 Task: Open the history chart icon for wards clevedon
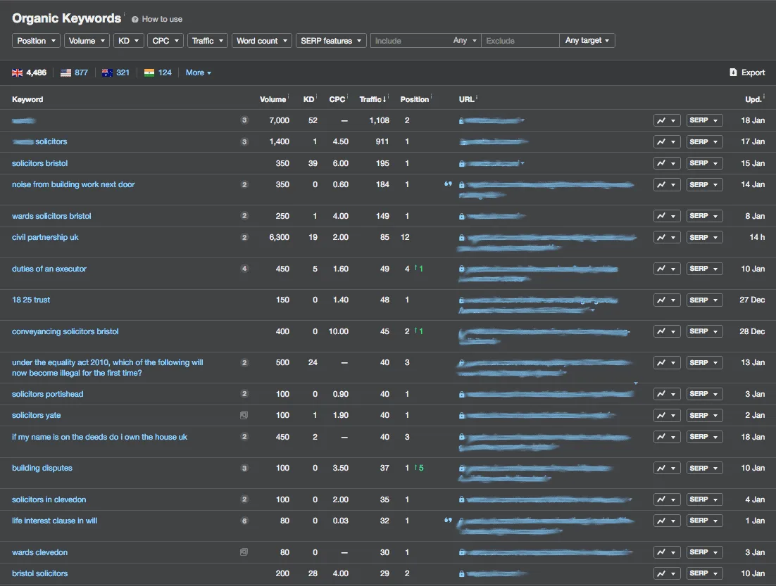pyautogui.click(x=667, y=552)
